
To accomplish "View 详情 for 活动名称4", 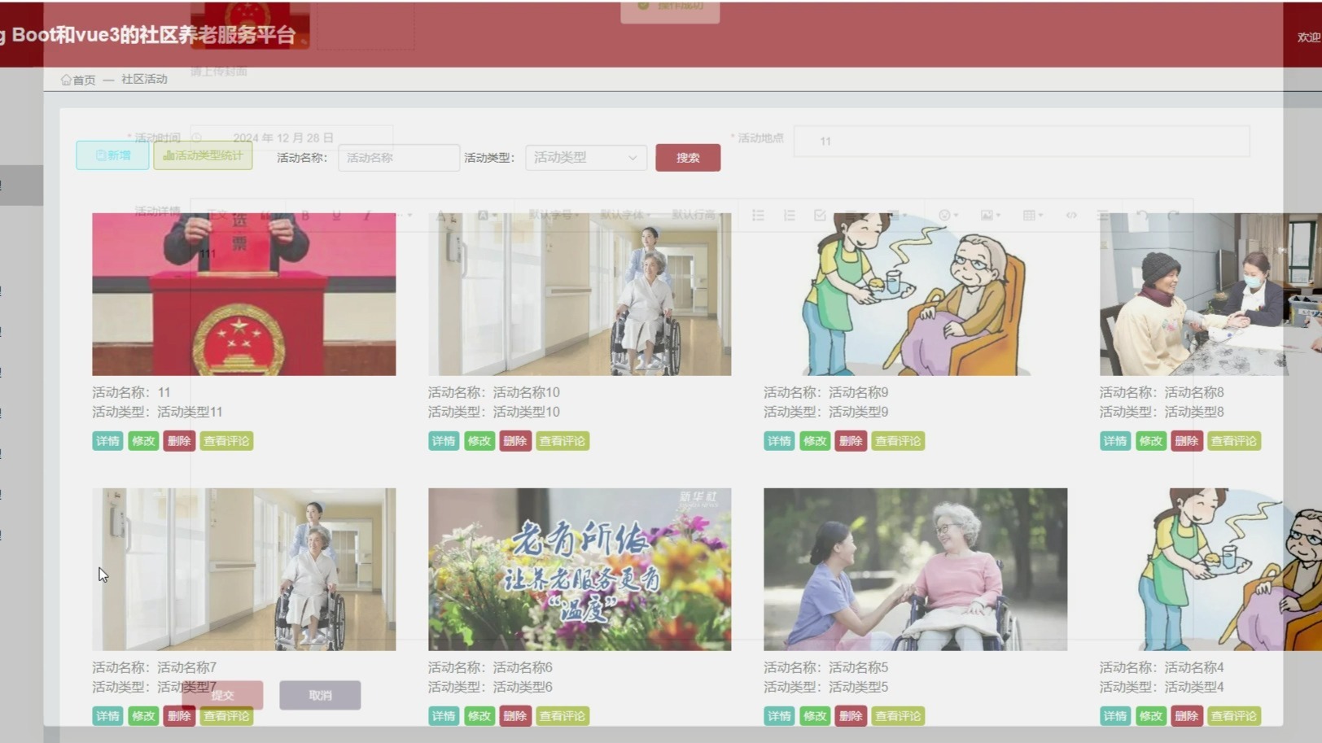I will coord(1115,716).
